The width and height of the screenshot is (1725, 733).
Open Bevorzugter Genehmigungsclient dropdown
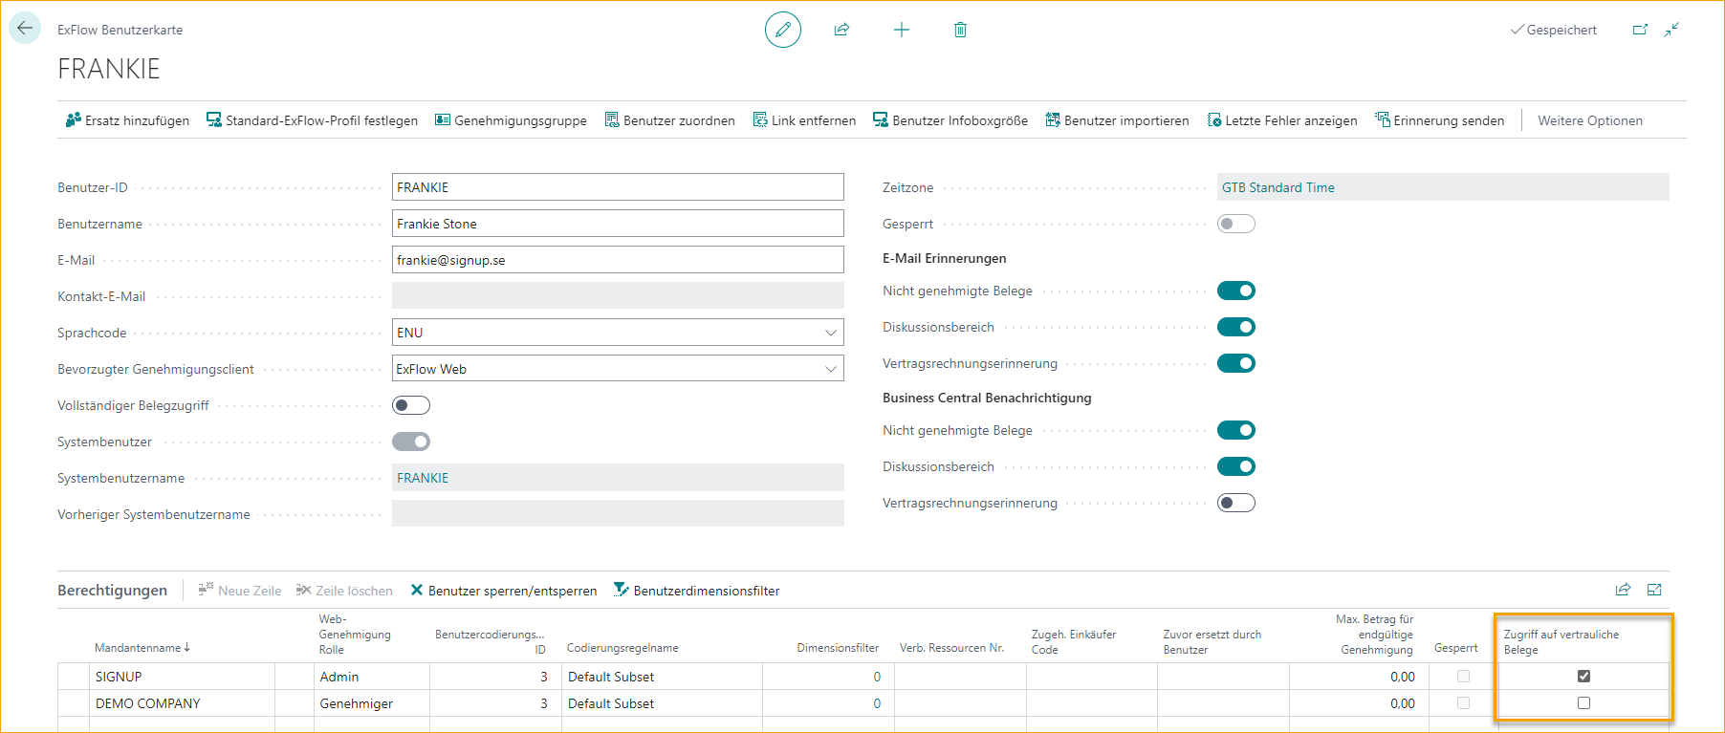coord(830,369)
